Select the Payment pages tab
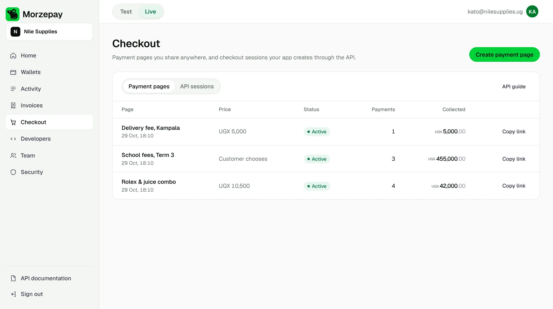The height and width of the screenshot is (309, 553). (x=149, y=86)
